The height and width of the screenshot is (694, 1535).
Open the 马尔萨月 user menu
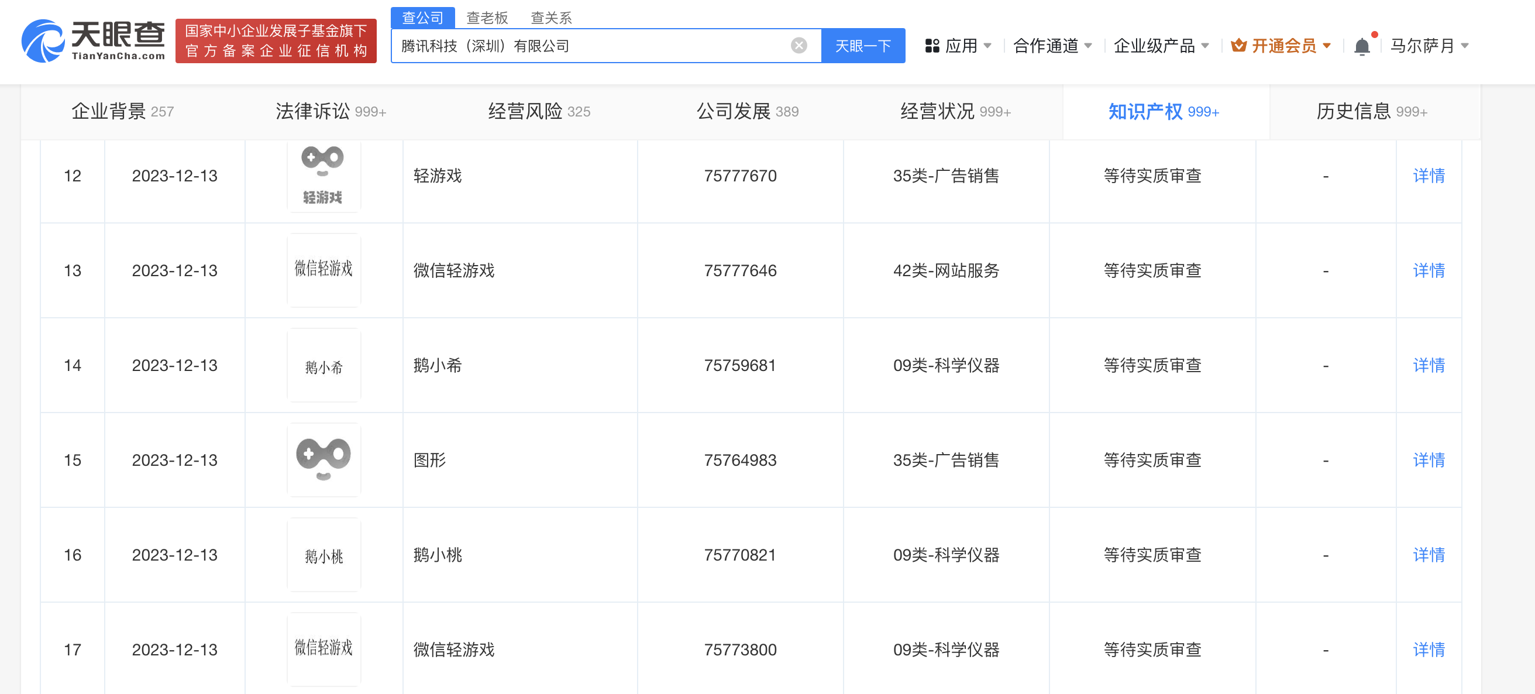point(1429,46)
